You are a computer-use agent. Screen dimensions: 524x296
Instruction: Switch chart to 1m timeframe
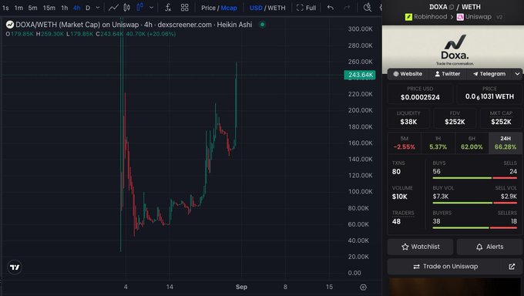18,8
